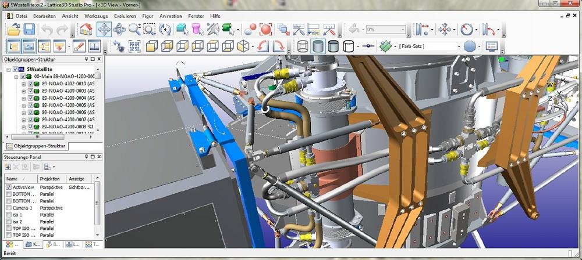This screenshot has height=260, width=582.
Task: Expand the 89-NOAO-4202-0010 tree node
Action: point(24,84)
